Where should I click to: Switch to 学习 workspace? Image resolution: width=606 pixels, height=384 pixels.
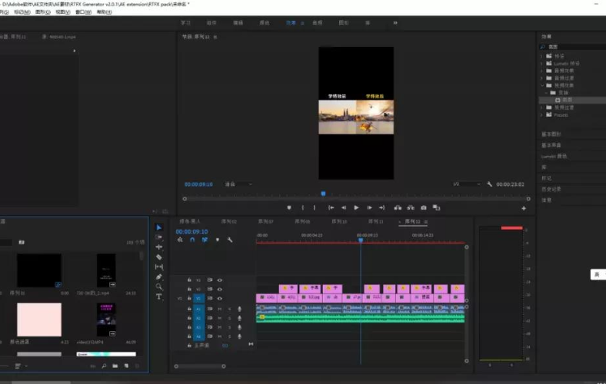(185, 23)
